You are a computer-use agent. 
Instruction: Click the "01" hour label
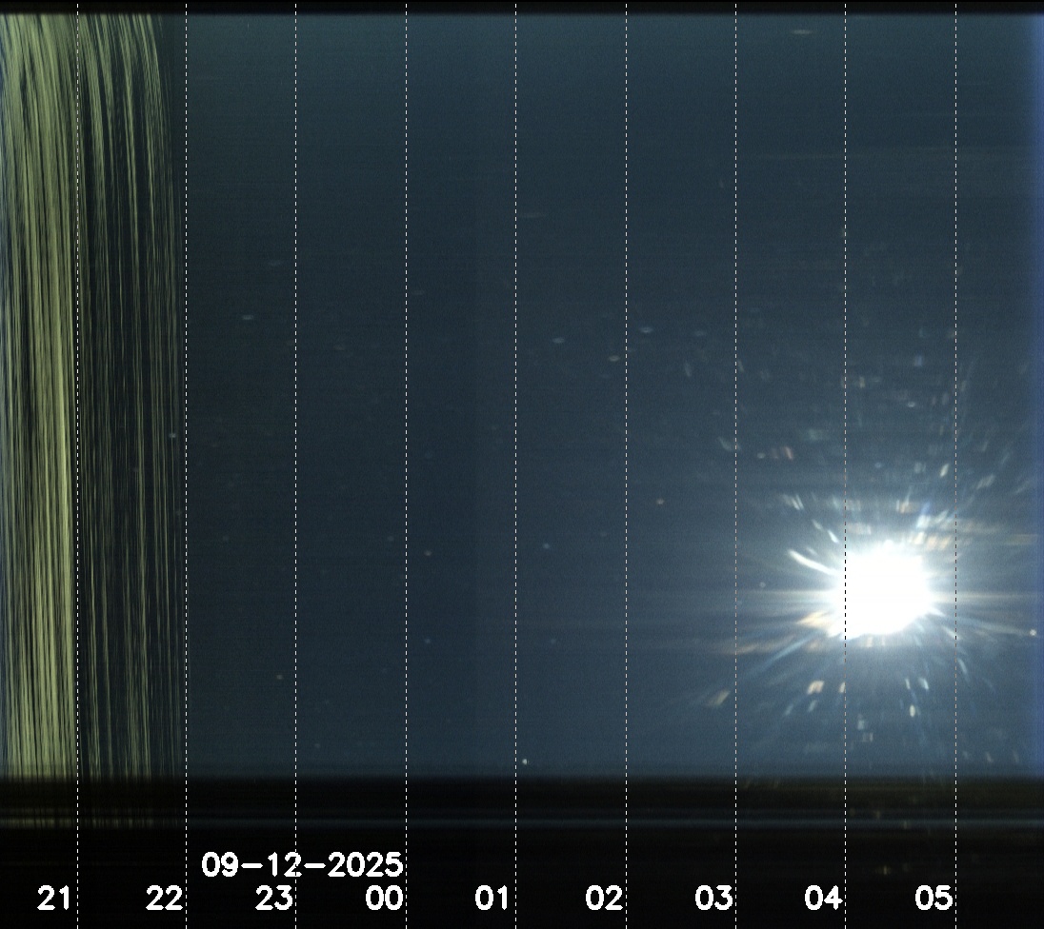[493, 898]
